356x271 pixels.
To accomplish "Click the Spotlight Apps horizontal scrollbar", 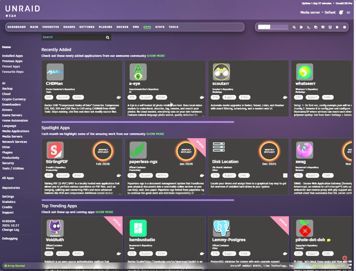I will (138, 200).
